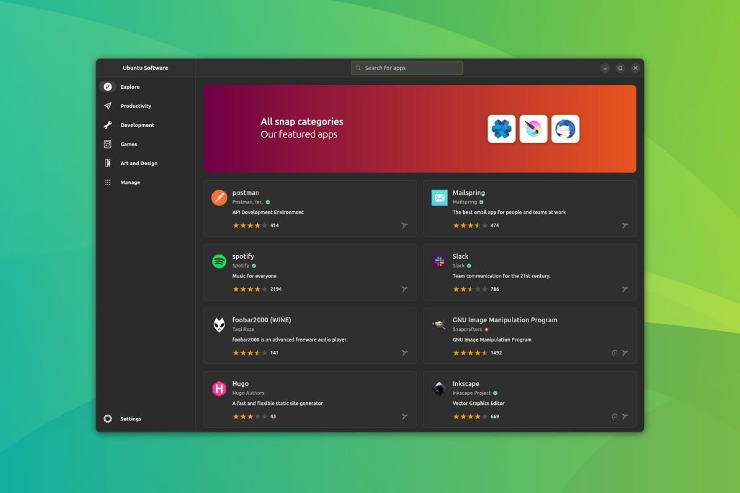Select the Games controller icon in sidebar

[x=108, y=144]
